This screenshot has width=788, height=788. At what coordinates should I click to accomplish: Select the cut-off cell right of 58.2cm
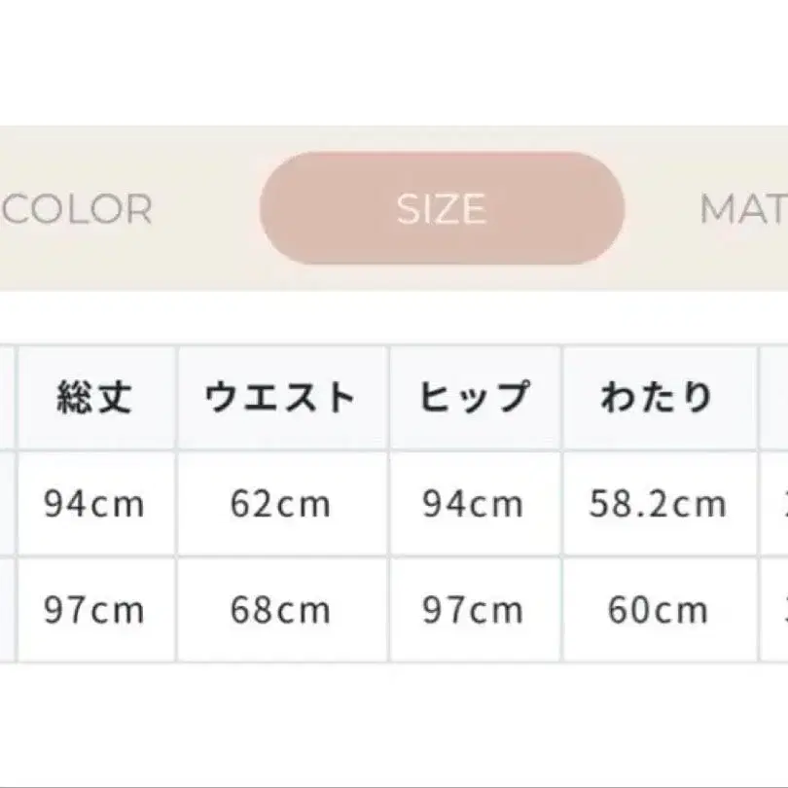click(x=774, y=503)
